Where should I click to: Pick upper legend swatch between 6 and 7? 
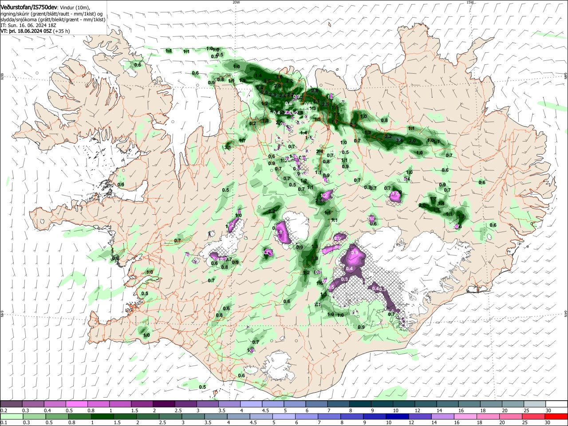316,404
